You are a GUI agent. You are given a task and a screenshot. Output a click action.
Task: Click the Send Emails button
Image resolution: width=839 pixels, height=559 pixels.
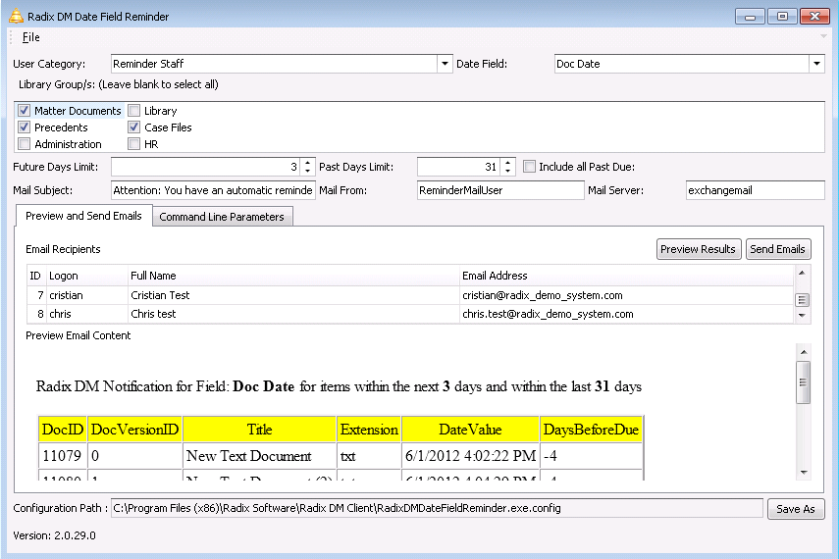[778, 249]
